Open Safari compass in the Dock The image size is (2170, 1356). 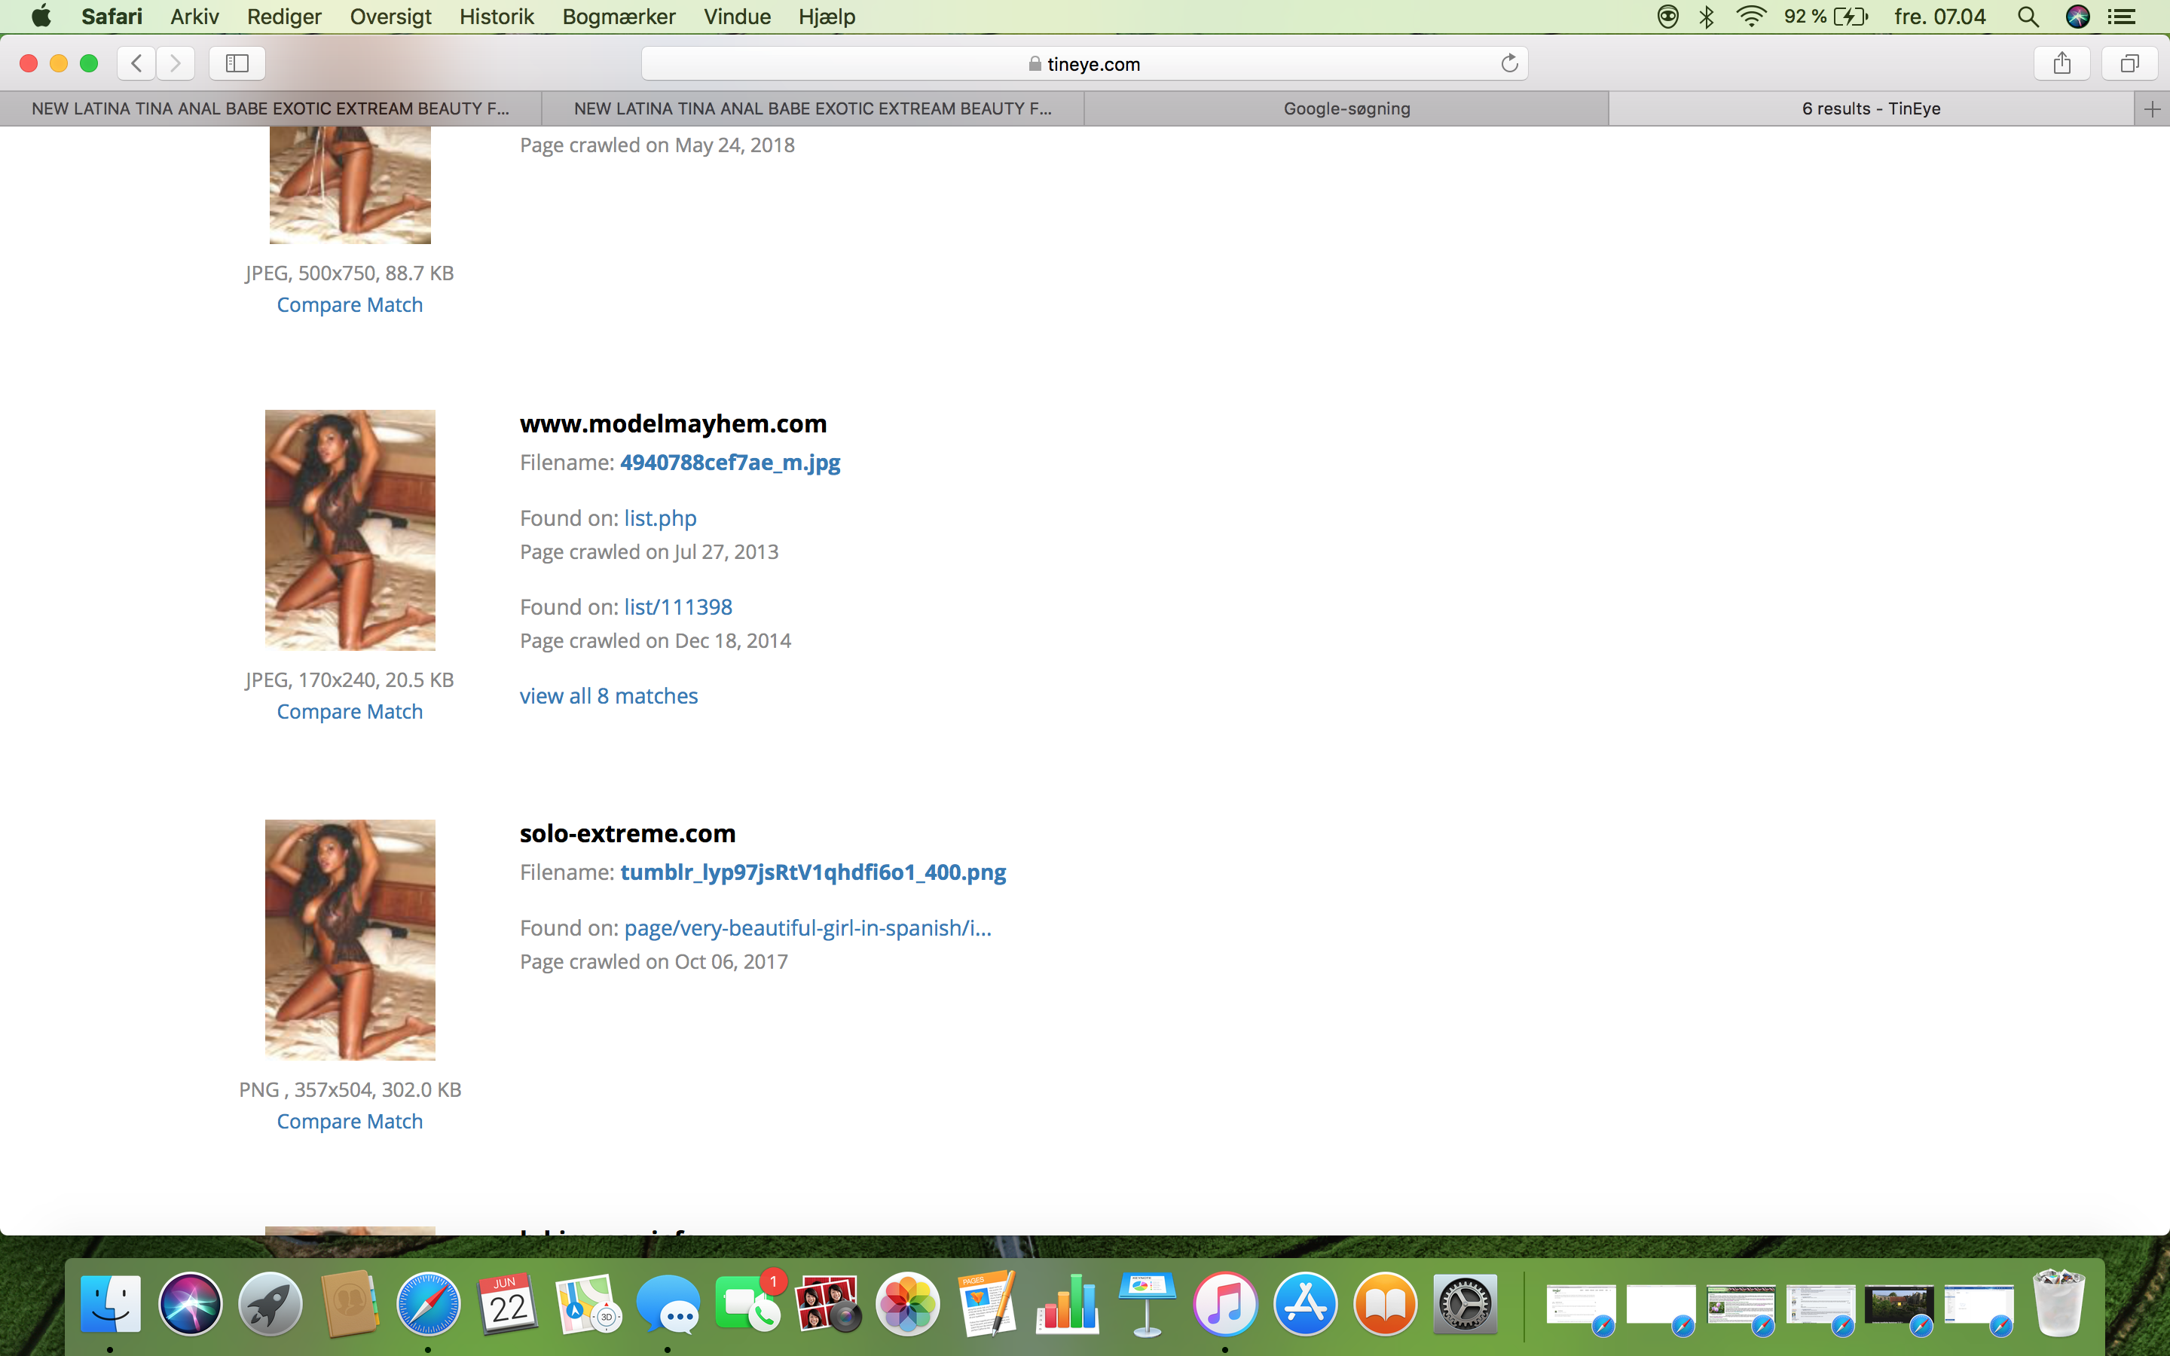point(429,1304)
